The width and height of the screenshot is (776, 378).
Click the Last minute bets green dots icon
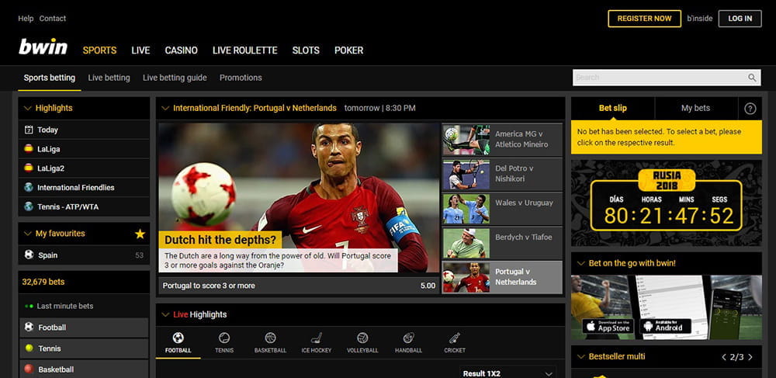pyautogui.click(x=29, y=307)
